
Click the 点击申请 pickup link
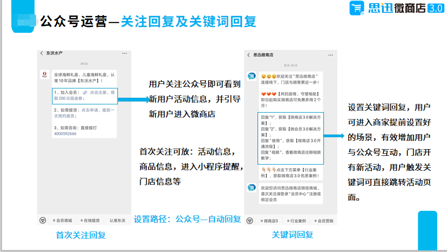tap(90, 110)
